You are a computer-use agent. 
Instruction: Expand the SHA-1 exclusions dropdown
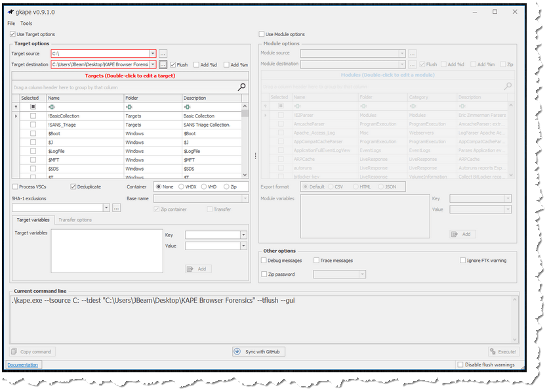106,208
